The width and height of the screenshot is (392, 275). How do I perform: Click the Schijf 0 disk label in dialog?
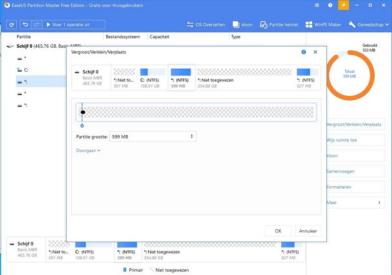[x=91, y=72]
